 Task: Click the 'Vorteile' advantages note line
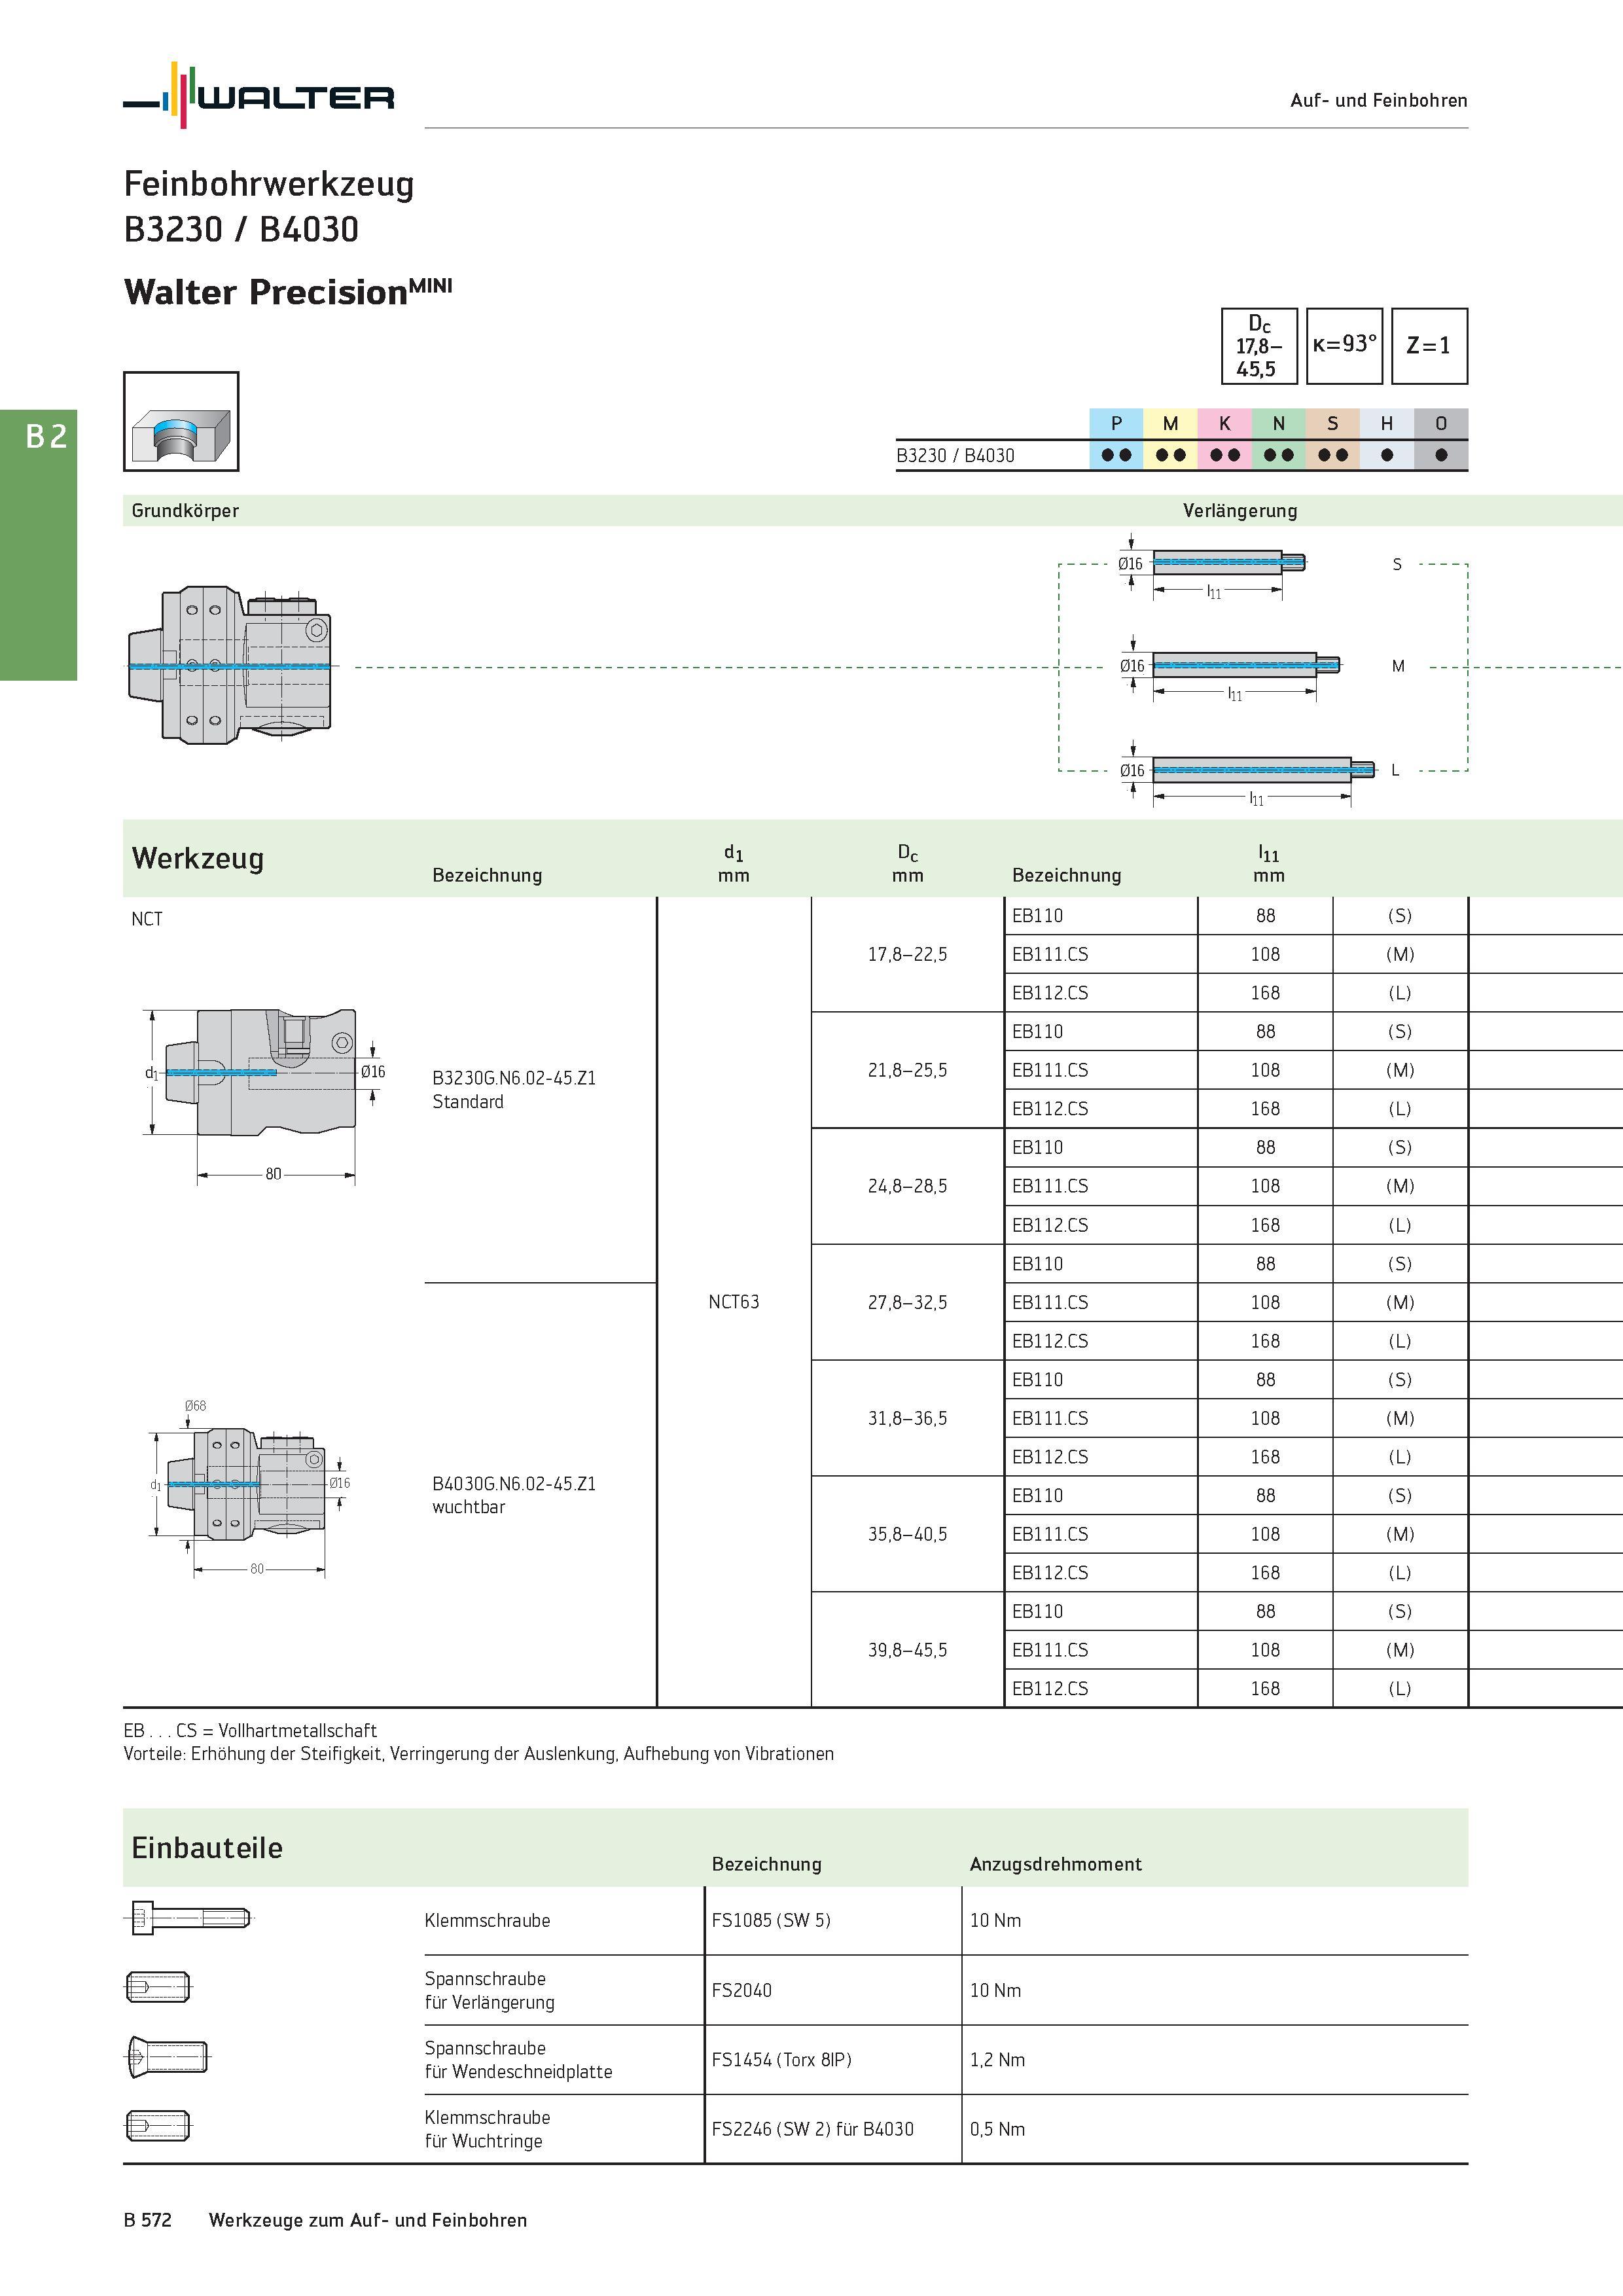479,1753
